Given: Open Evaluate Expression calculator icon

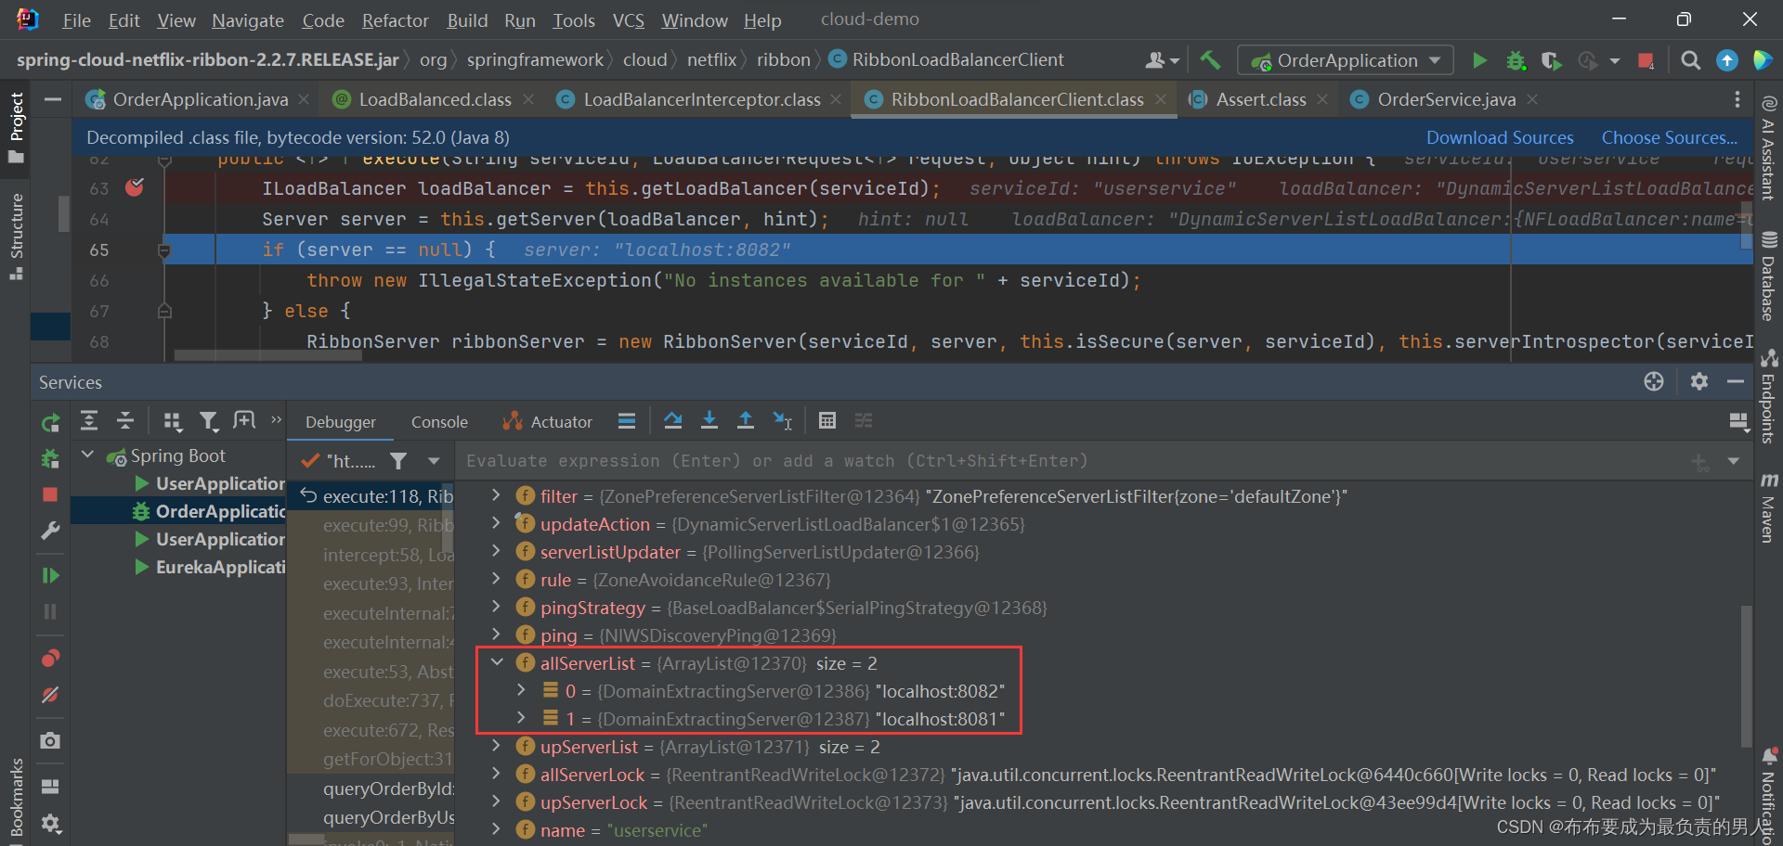Looking at the screenshot, I should click(x=827, y=421).
